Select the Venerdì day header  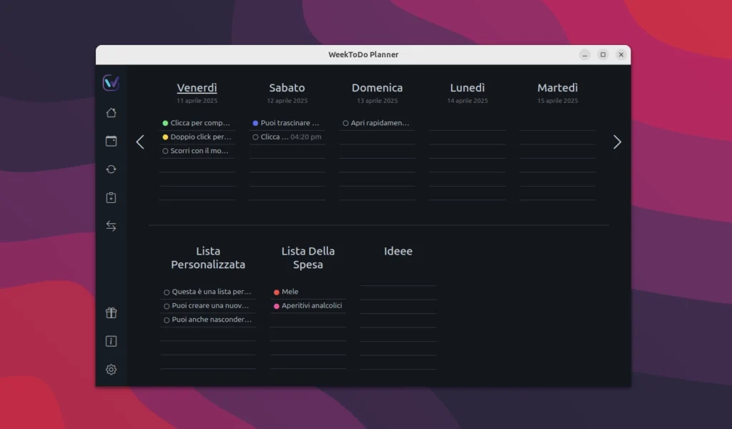pos(197,88)
